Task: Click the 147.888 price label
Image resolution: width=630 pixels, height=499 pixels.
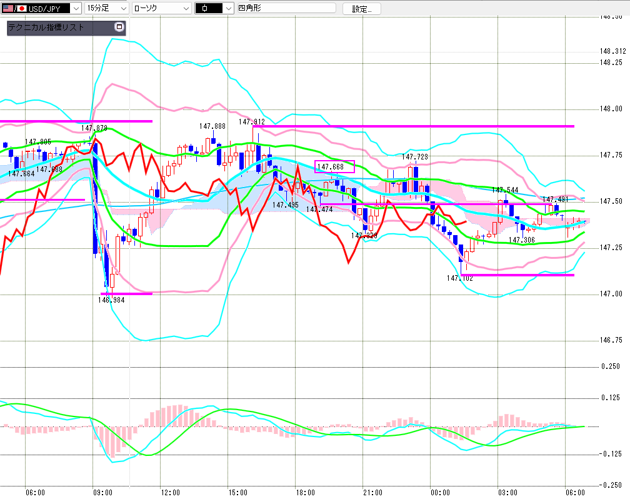Action: [212, 126]
